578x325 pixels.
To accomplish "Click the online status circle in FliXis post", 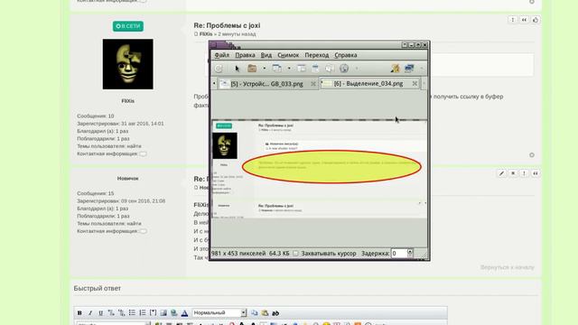I will coord(532,155).
